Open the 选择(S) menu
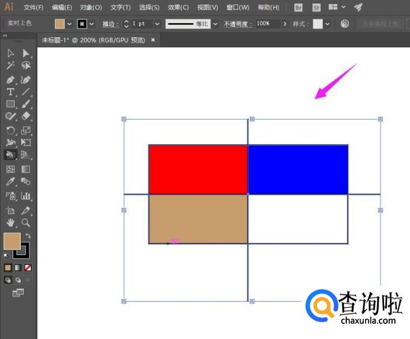This screenshot has width=410, height=339. pyautogui.click(x=149, y=7)
